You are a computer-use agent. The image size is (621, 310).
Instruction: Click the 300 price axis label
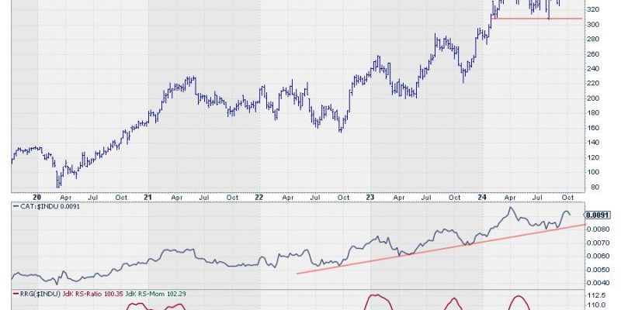tap(594, 25)
